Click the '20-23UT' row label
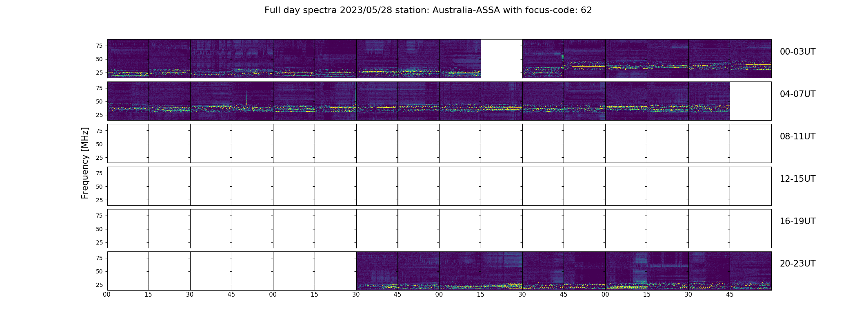The height and width of the screenshot is (326, 857). 797,264
